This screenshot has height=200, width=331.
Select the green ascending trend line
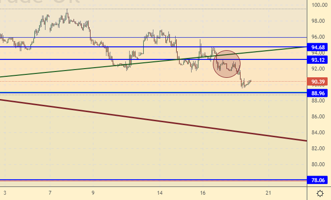pos(97,67)
